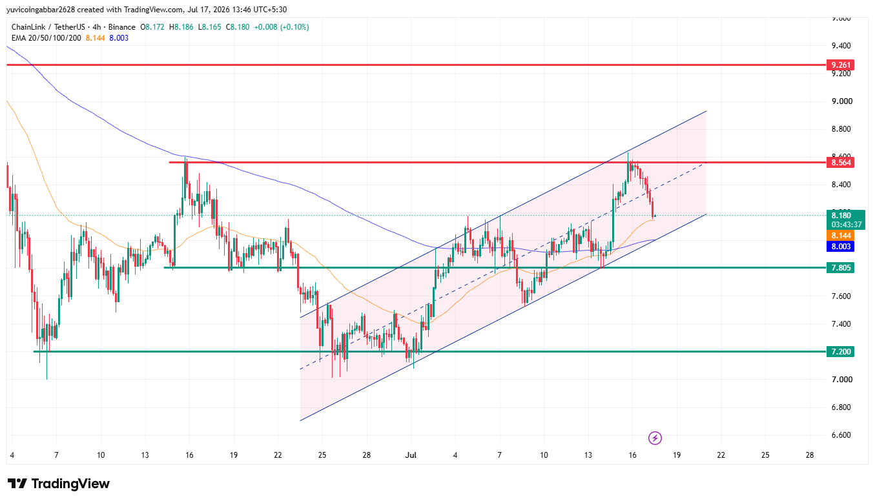This screenshot has height=503, width=875.
Task: Click the blue 8.003 value in EMA legend
Action: tap(119, 38)
